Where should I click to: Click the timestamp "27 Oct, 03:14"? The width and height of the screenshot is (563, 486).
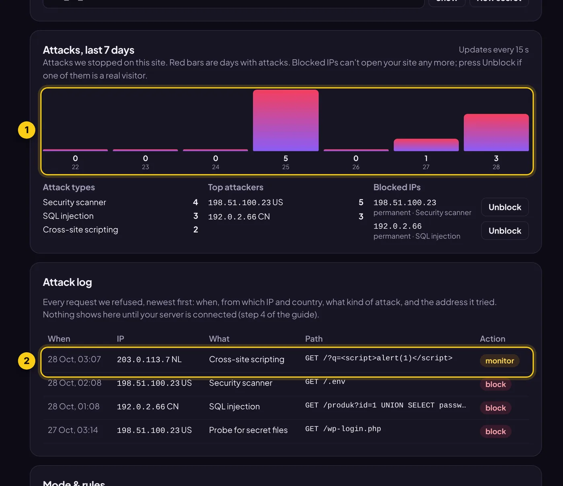point(73,430)
